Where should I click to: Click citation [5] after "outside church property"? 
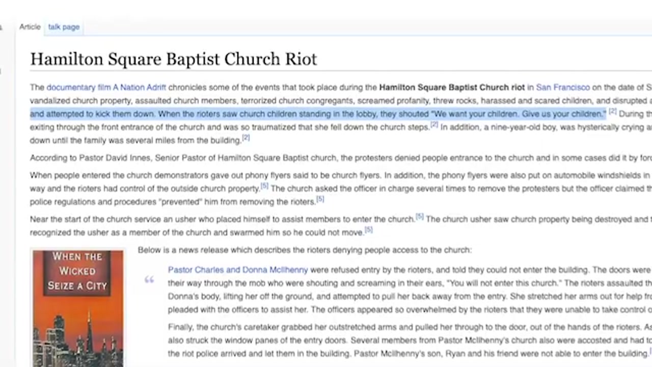pos(264,186)
